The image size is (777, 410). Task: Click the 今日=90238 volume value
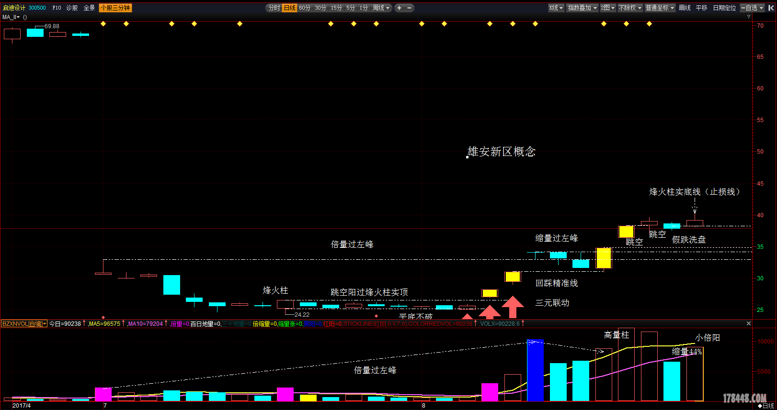(65, 324)
